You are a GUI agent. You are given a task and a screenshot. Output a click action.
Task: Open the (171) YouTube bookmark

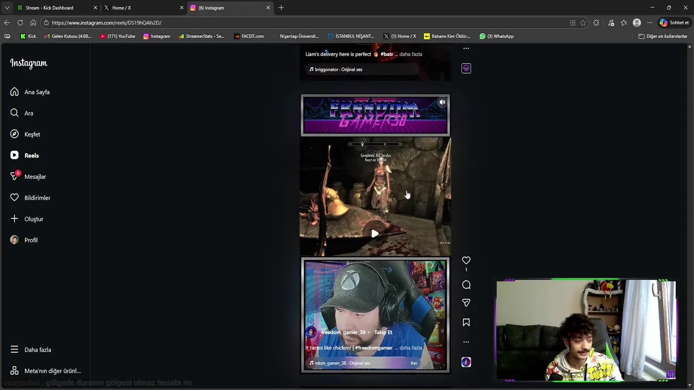click(118, 36)
